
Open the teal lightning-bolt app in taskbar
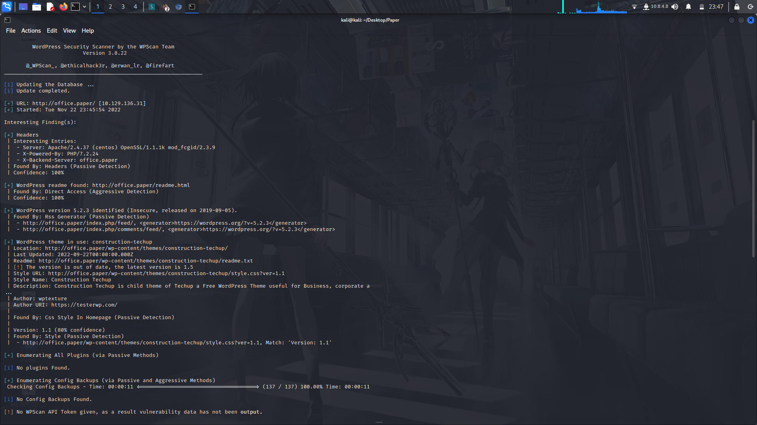(152, 7)
